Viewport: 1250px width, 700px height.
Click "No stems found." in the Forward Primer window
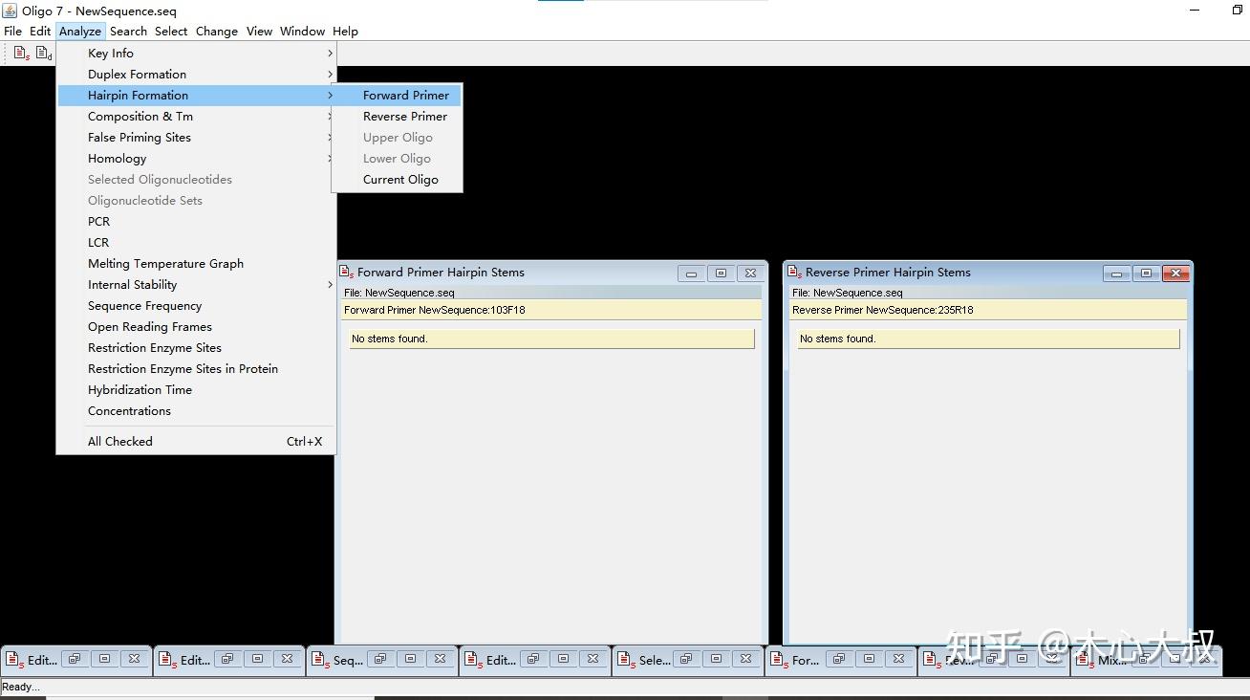(390, 339)
